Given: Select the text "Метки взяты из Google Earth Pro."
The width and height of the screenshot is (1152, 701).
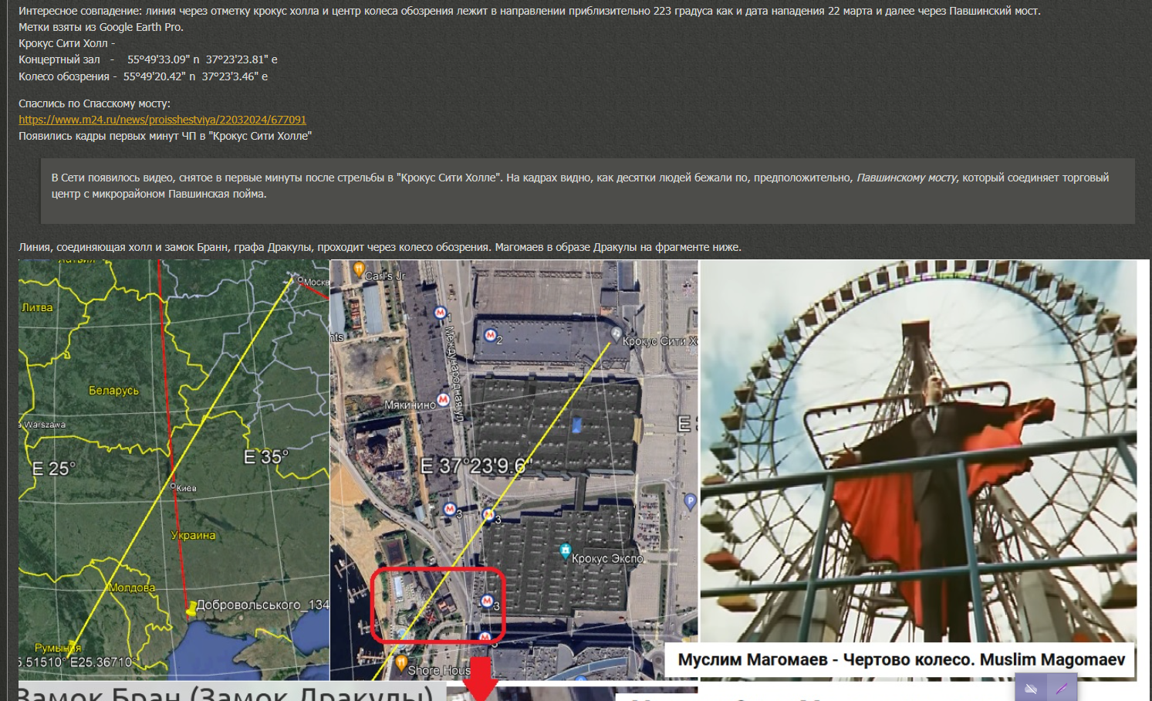Looking at the screenshot, I should (x=101, y=27).
